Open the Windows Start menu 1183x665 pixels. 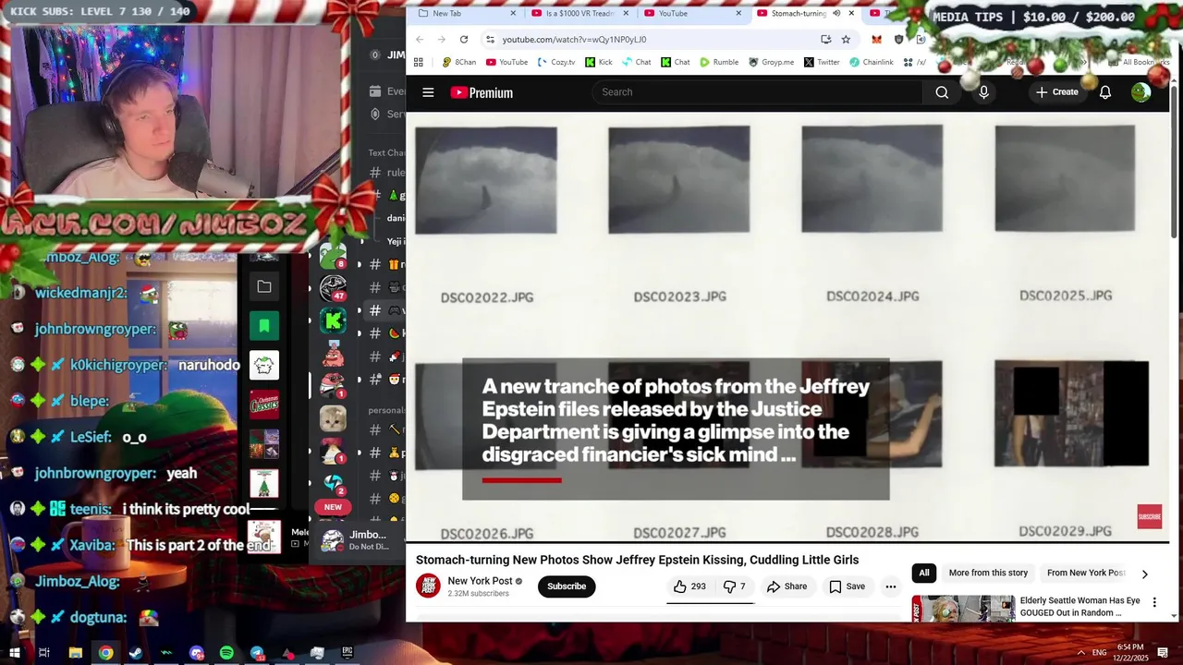click(15, 653)
